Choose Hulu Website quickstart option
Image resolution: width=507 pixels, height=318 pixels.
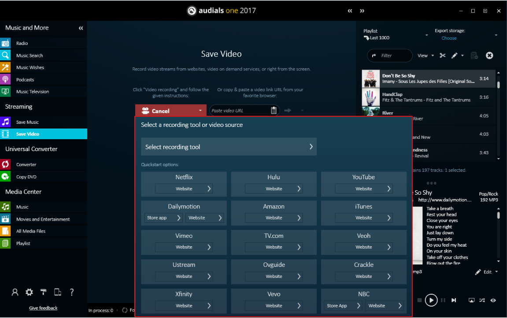point(274,189)
